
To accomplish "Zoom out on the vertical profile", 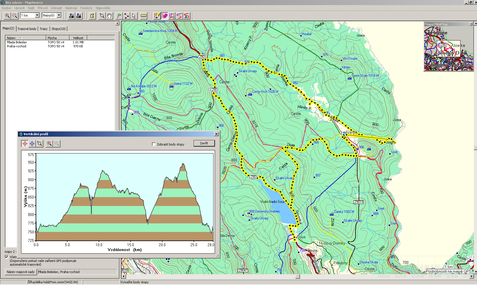I will pyautogui.click(x=57, y=143).
